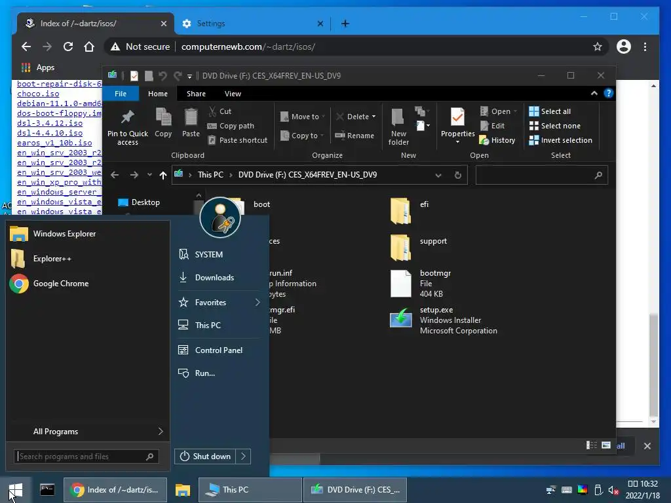This screenshot has width=671, height=503.
Task: Switch to Chrome Index of taskbar button
Action: [115, 490]
